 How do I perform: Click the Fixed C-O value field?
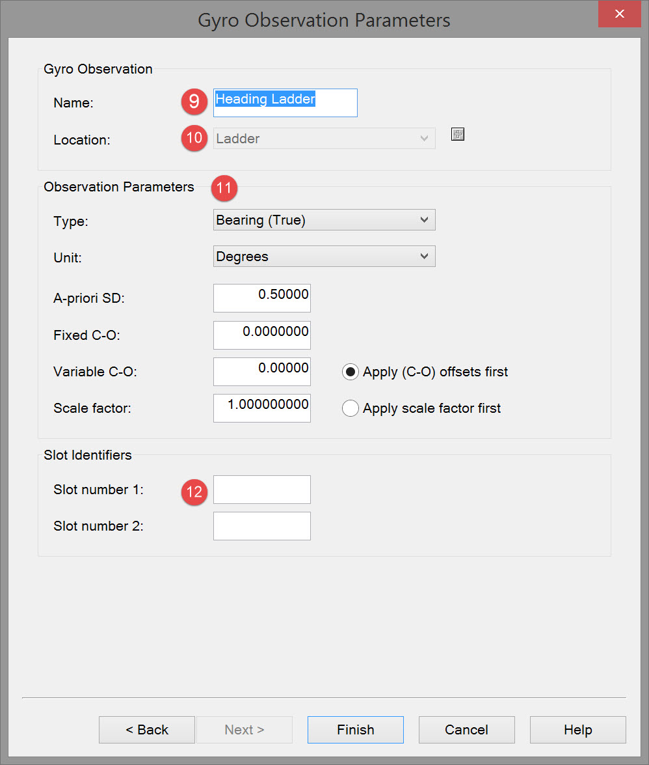261,335
